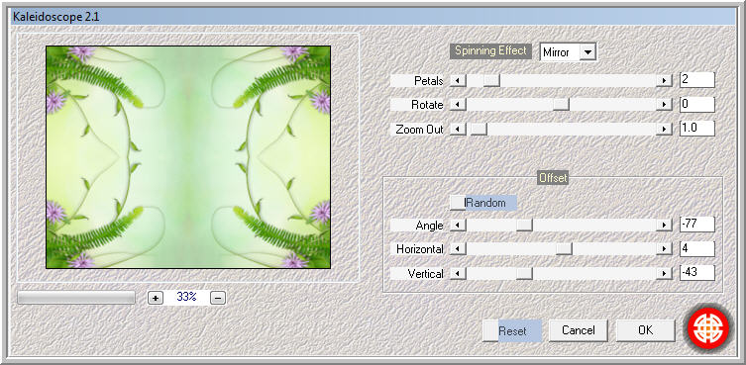Click Petals slider right arrow
The image size is (746, 365).
[x=663, y=80]
